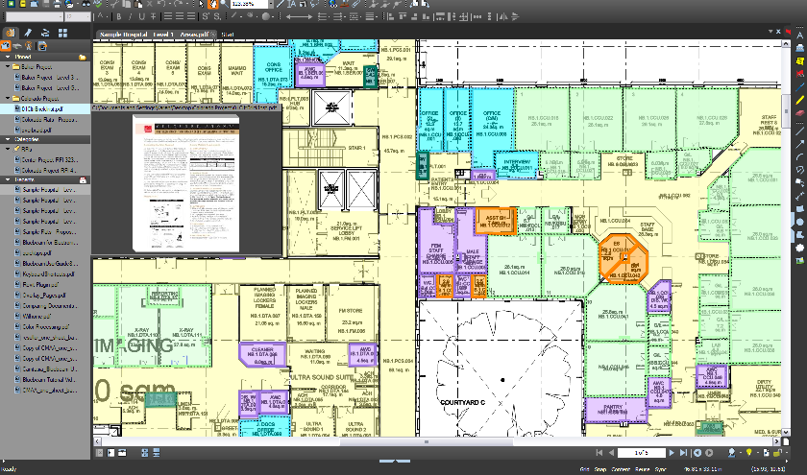Select the yellow Highlight tool in right toolbar
807x475 pixels.
[799, 100]
